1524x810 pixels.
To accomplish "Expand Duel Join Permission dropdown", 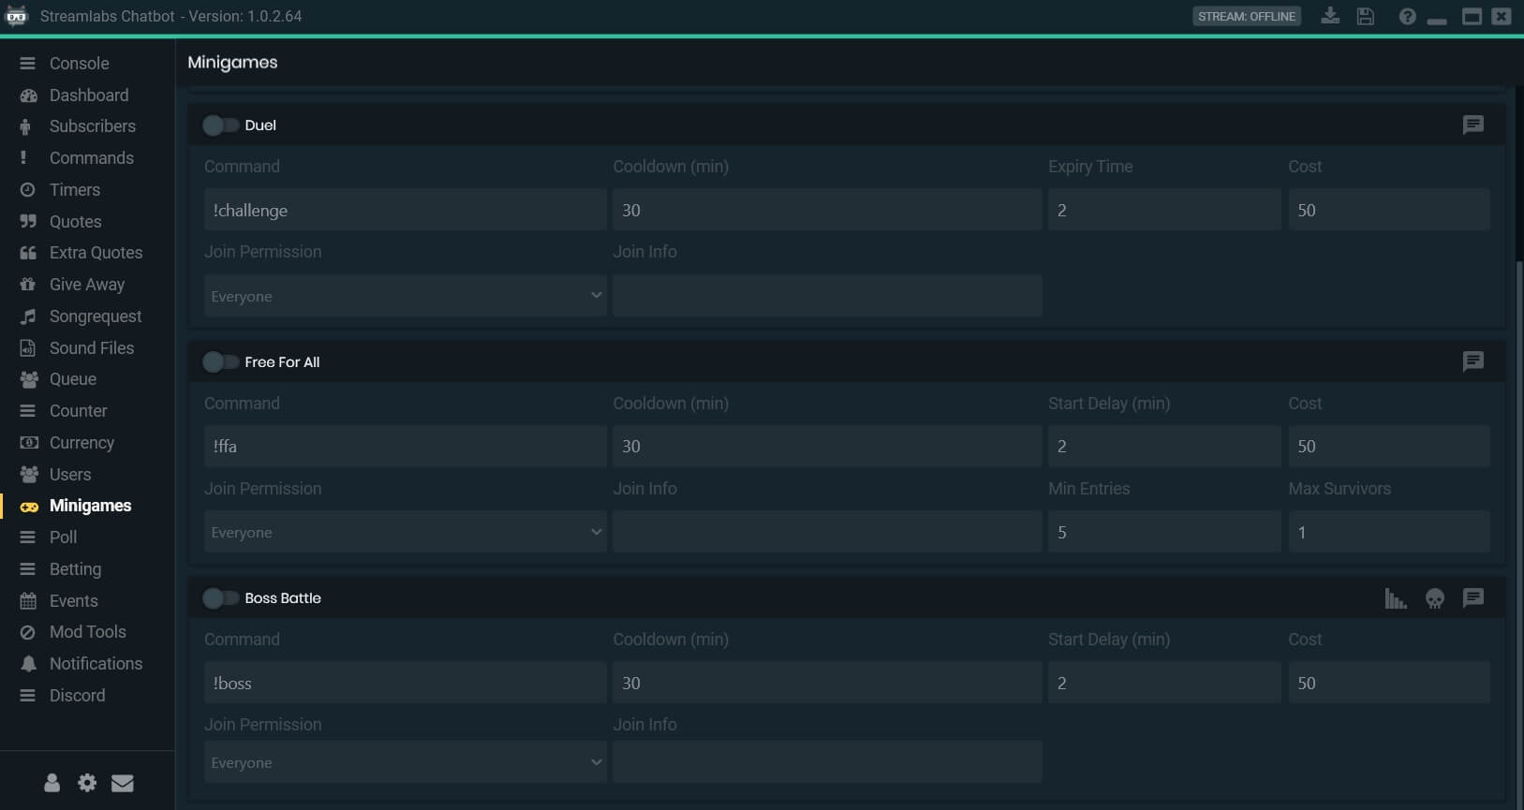I will coord(405,296).
